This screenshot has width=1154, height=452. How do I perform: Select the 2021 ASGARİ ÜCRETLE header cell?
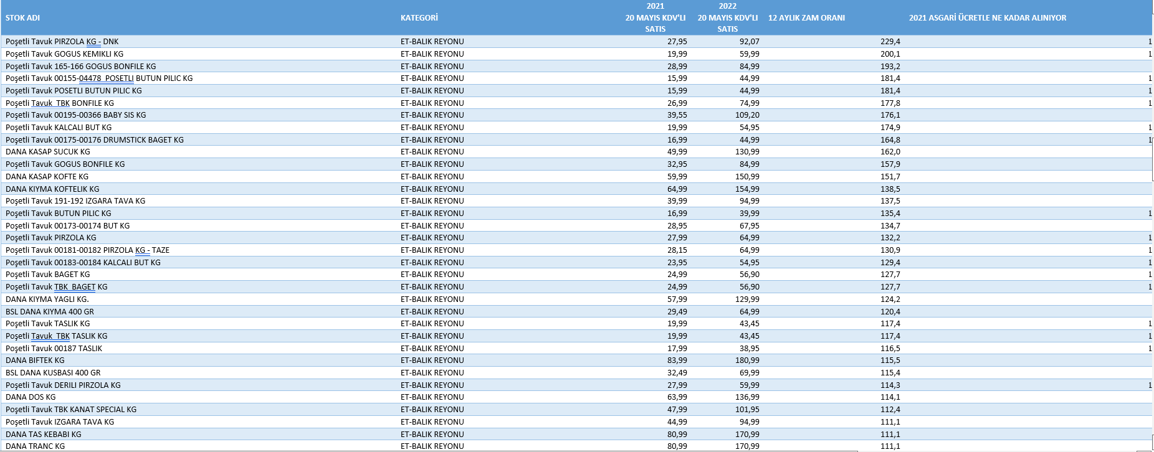[987, 18]
